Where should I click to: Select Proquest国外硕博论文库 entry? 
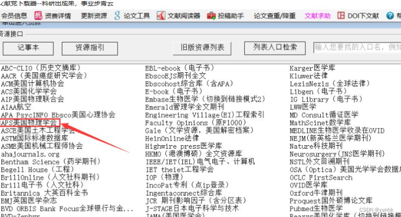331,201
